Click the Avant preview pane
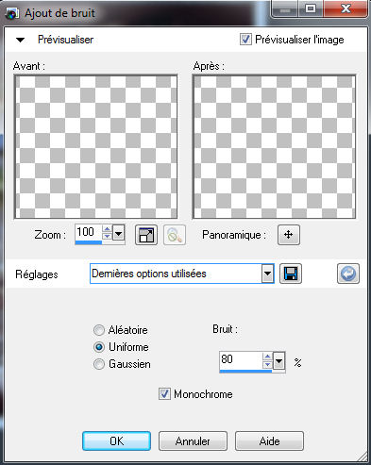This screenshot has width=371, height=465. 95,146
